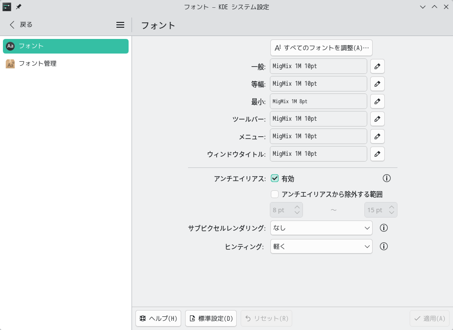453x330 pixels.
Task: Click the 8 pt spinbox
Action: point(286,210)
